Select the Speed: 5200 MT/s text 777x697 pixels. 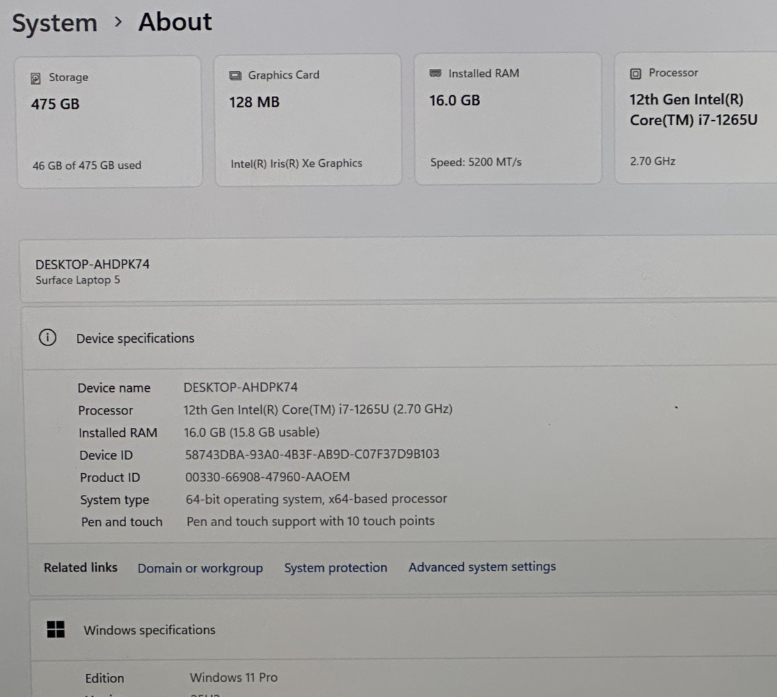pyautogui.click(x=476, y=162)
